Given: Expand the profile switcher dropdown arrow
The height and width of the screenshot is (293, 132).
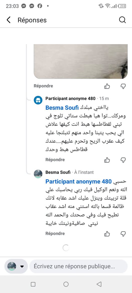Looking at the screenshot, I should [x=22, y=266].
